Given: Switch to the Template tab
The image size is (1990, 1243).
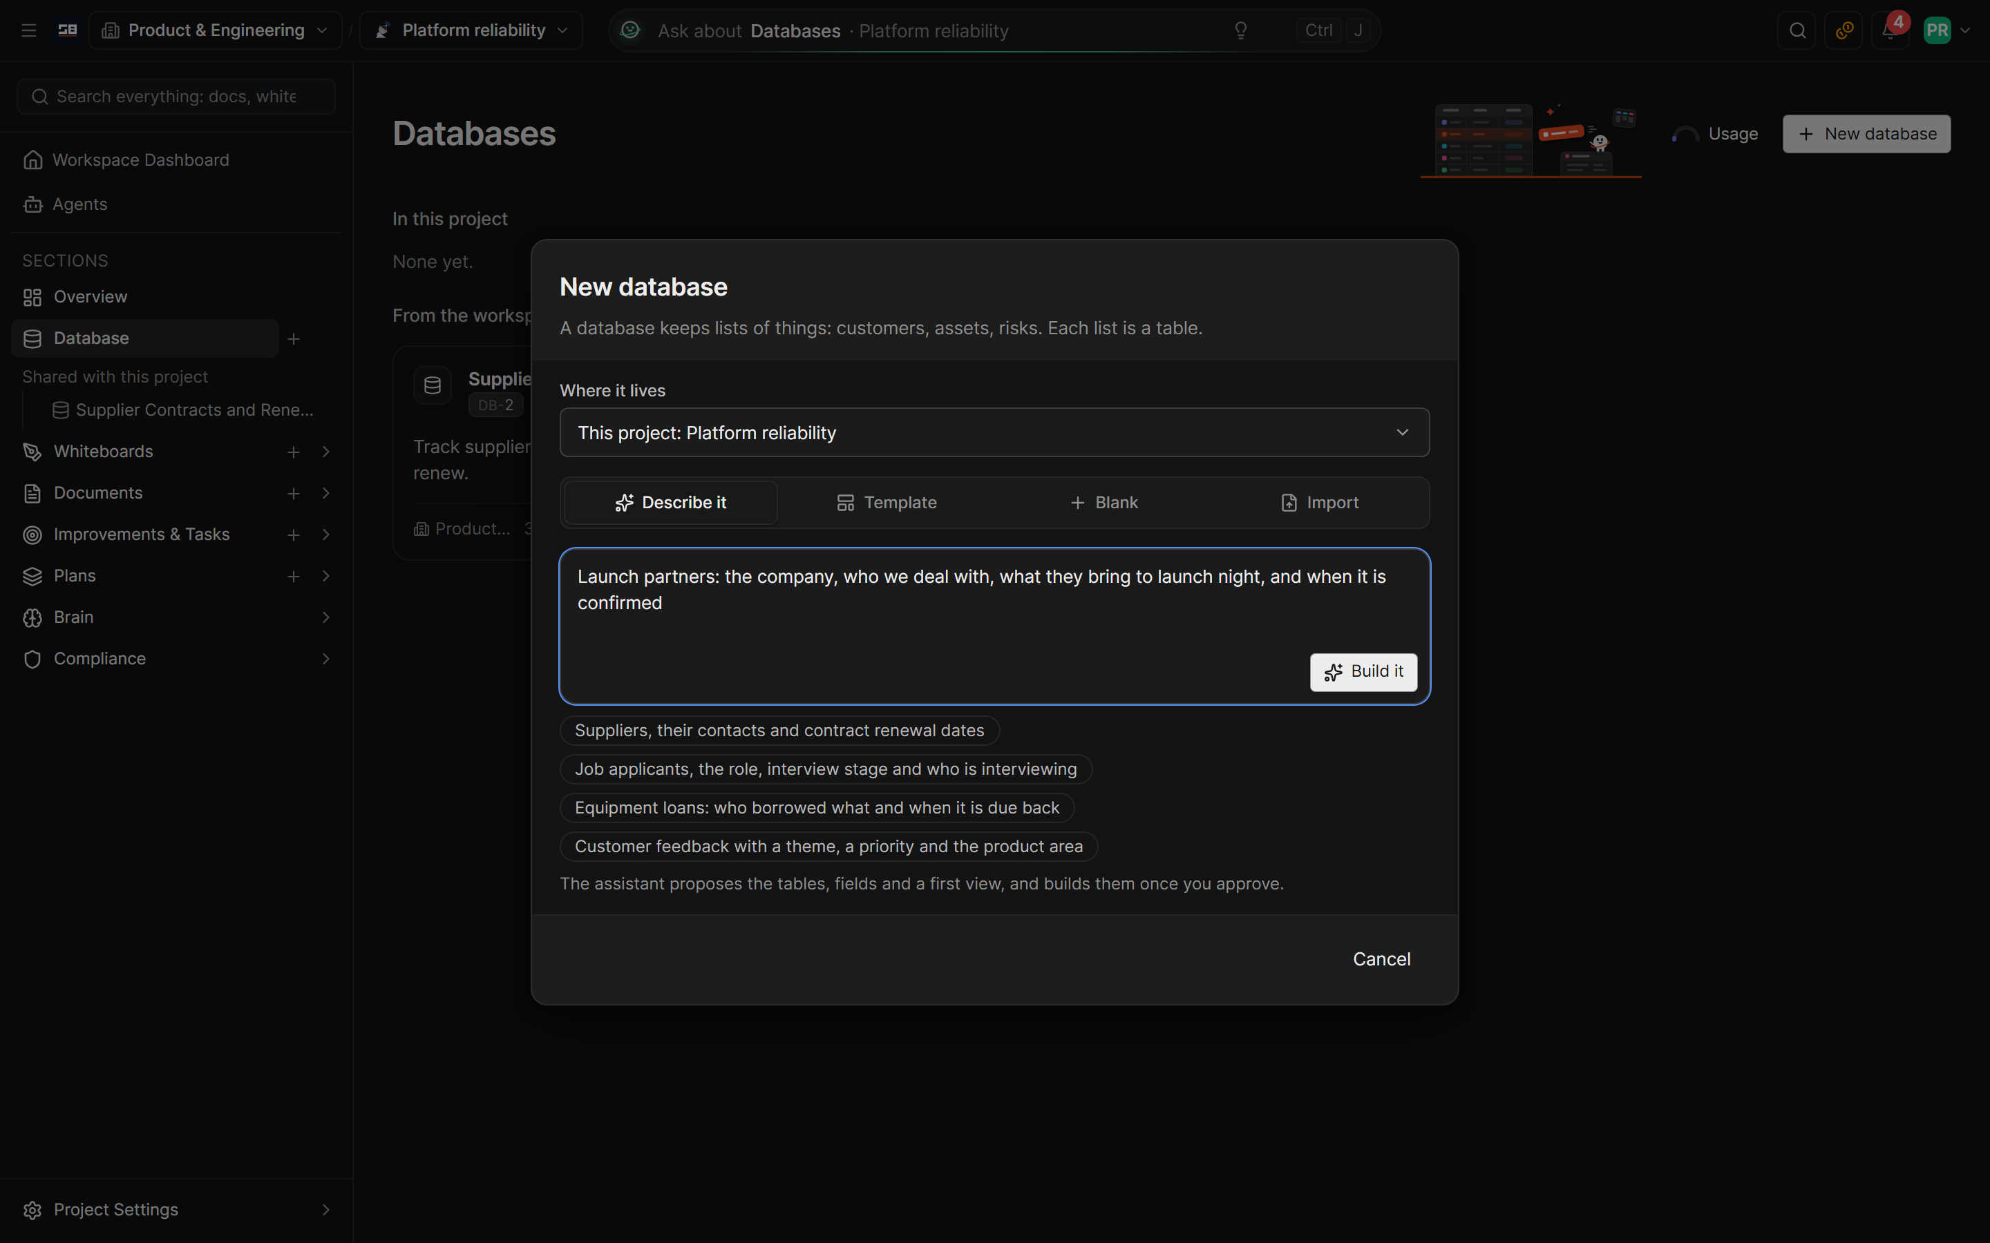Looking at the screenshot, I should click(887, 502).
